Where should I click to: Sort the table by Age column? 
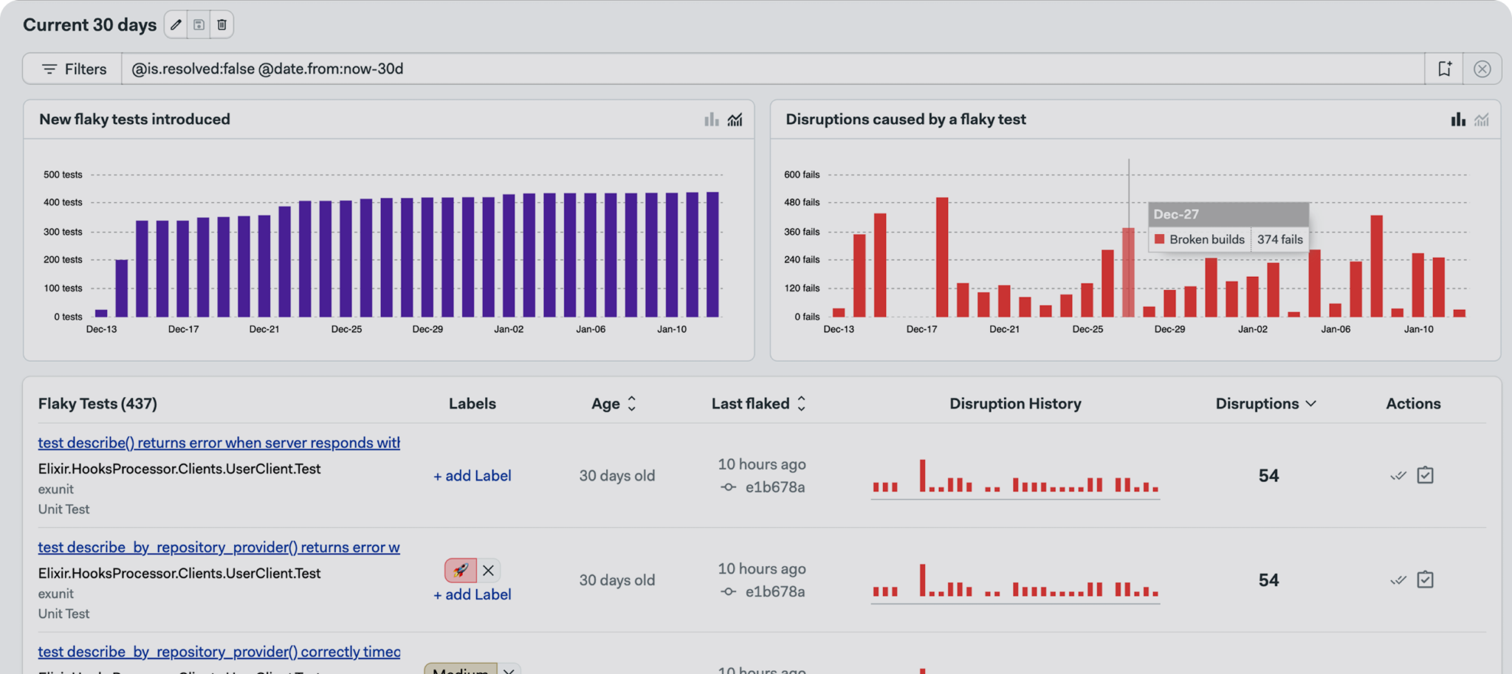click(632, 403)
